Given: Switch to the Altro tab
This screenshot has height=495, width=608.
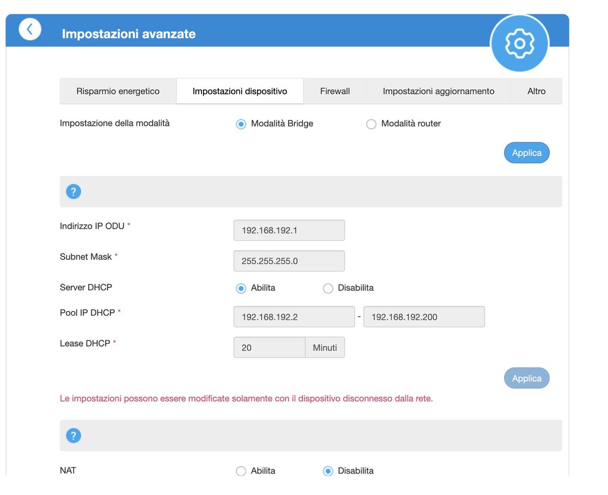Looking at the screenshot, I should pos(536,91).
